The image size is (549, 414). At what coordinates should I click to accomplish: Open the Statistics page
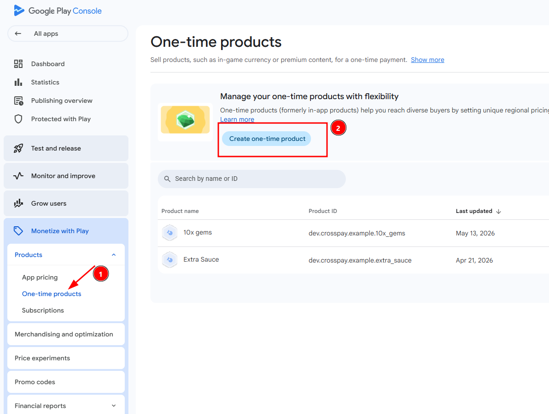point(45,82)
